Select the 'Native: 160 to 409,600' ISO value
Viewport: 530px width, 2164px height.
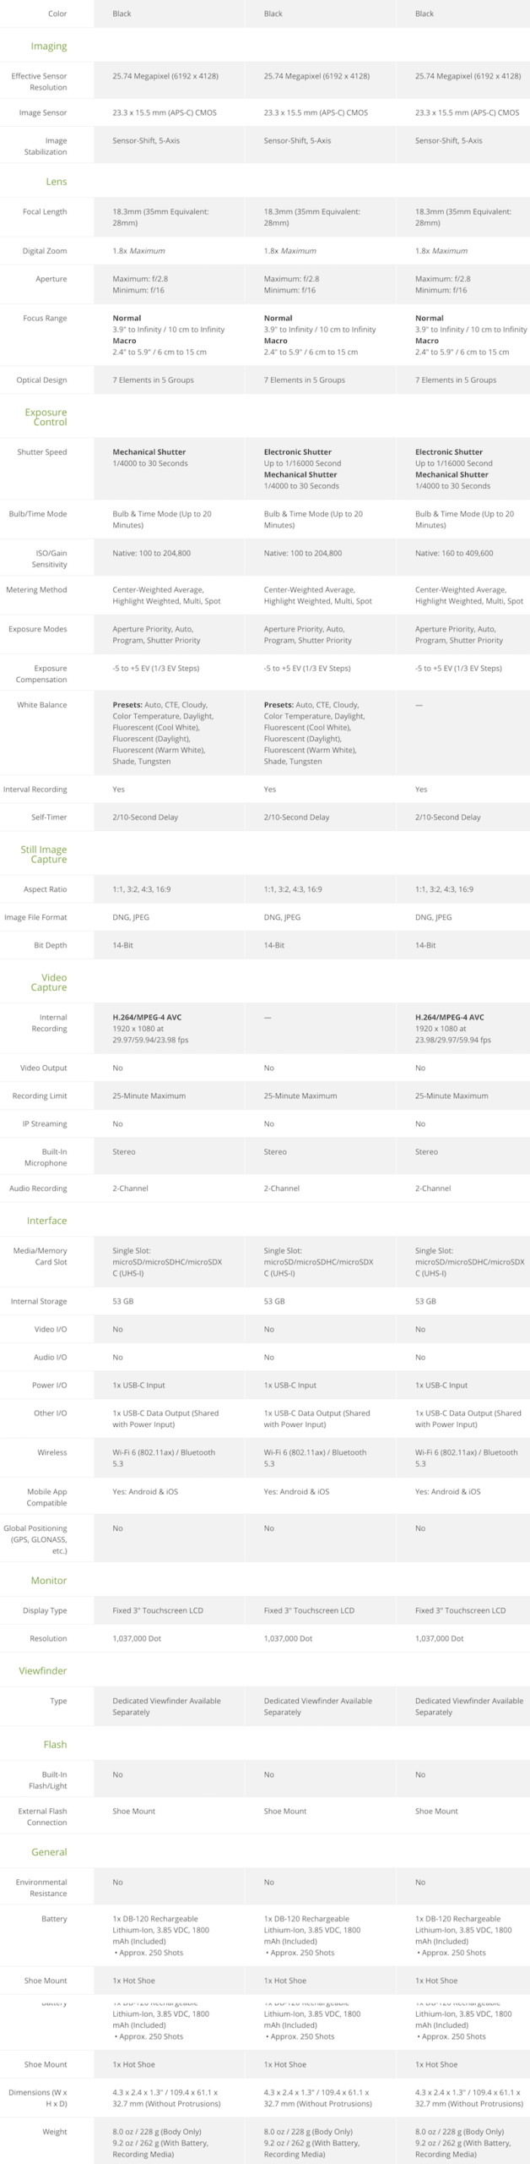click(x=454, y=553)
